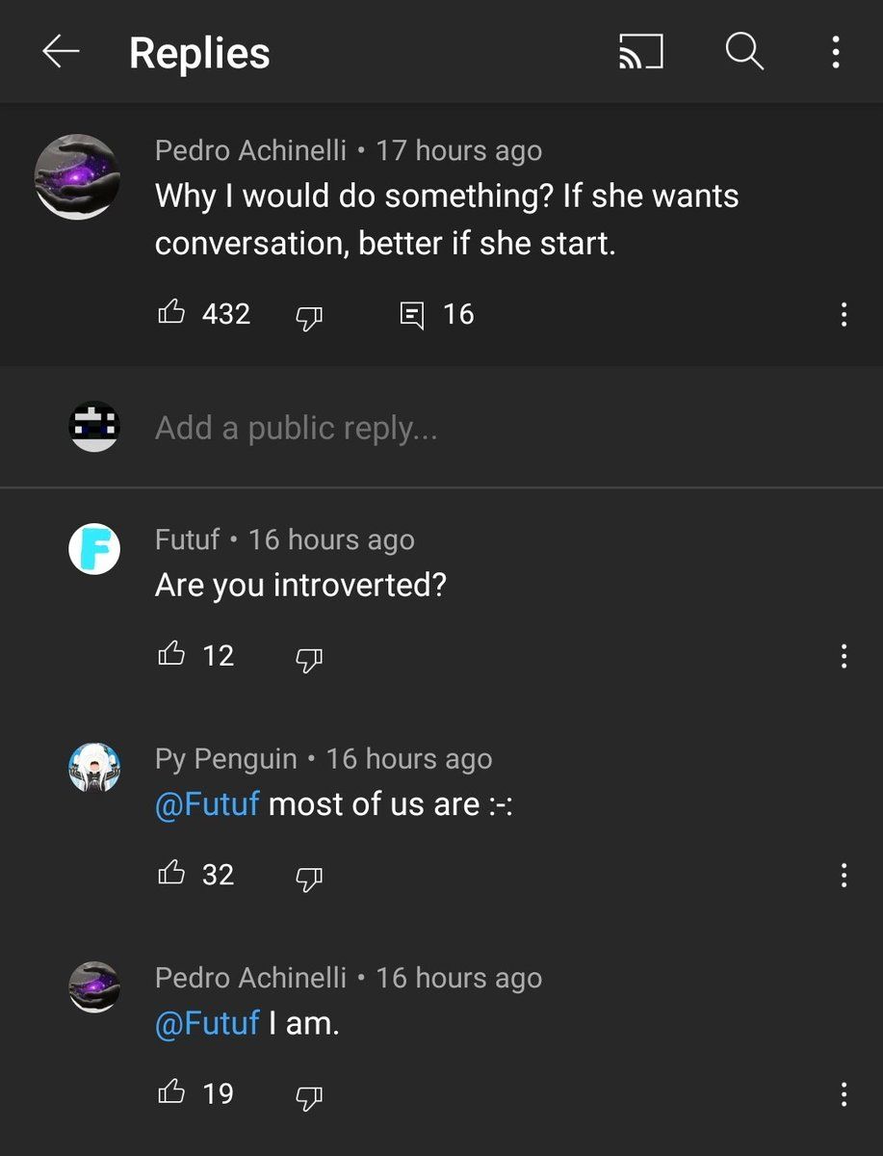Open Py Penguin's profile avatar
Viewport: 883px width, 1156px height.
pyautogui.click(x=94, y=769)
